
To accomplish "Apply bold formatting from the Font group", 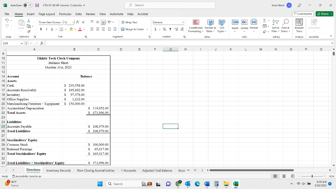I will pyautogui.click(x=41, y=29).
